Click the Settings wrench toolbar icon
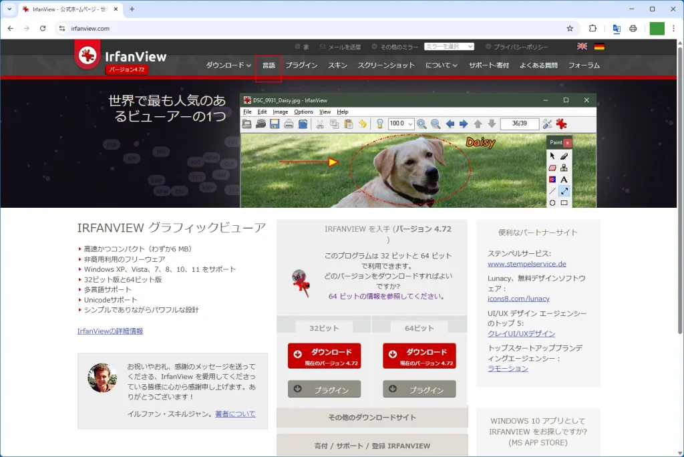684x457 pixels. pos(547,124)
